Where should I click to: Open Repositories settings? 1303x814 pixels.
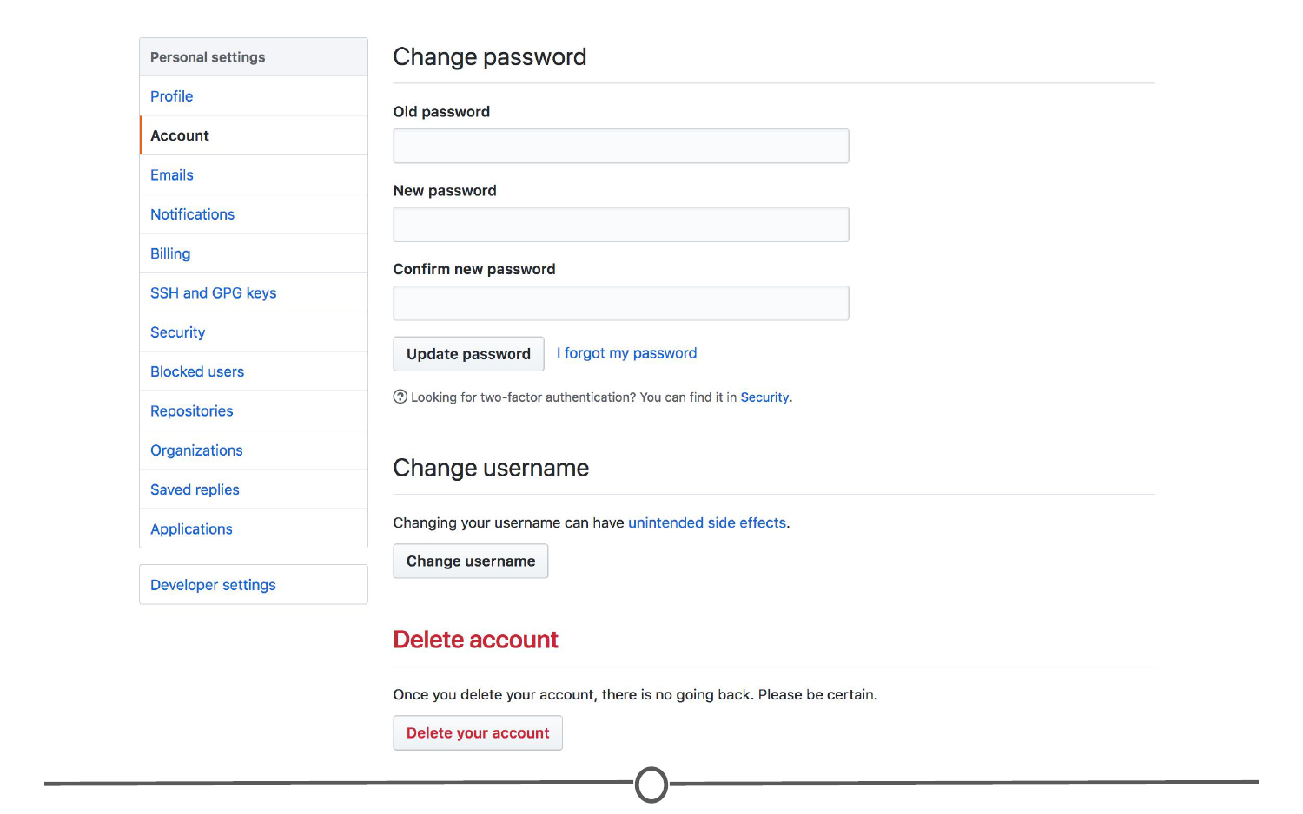(x=192, y=411)
